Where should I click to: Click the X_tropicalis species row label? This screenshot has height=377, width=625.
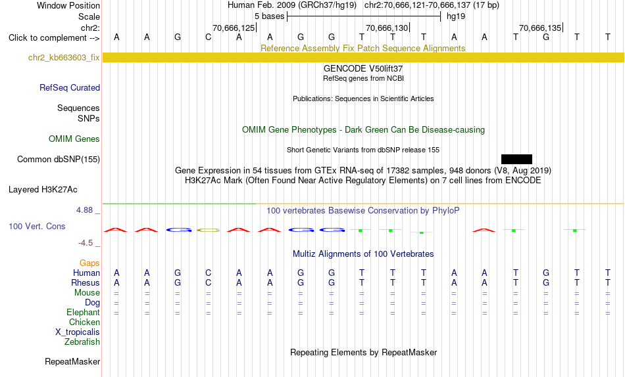pyautogui.click(x=78, y=332)
